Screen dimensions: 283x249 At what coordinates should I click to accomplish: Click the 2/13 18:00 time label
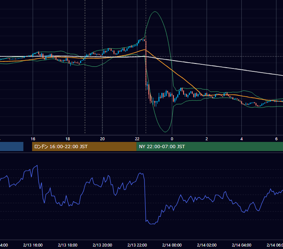68,245
